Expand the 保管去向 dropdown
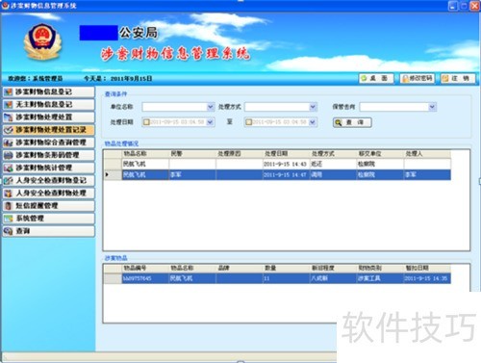The image size is (481, 363). (x=432, y=107)
